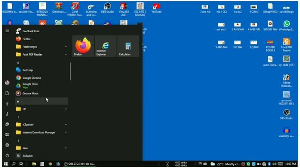Open Feedback Hub from app list
The image size is (300, 168).
[x=42, y=31]
